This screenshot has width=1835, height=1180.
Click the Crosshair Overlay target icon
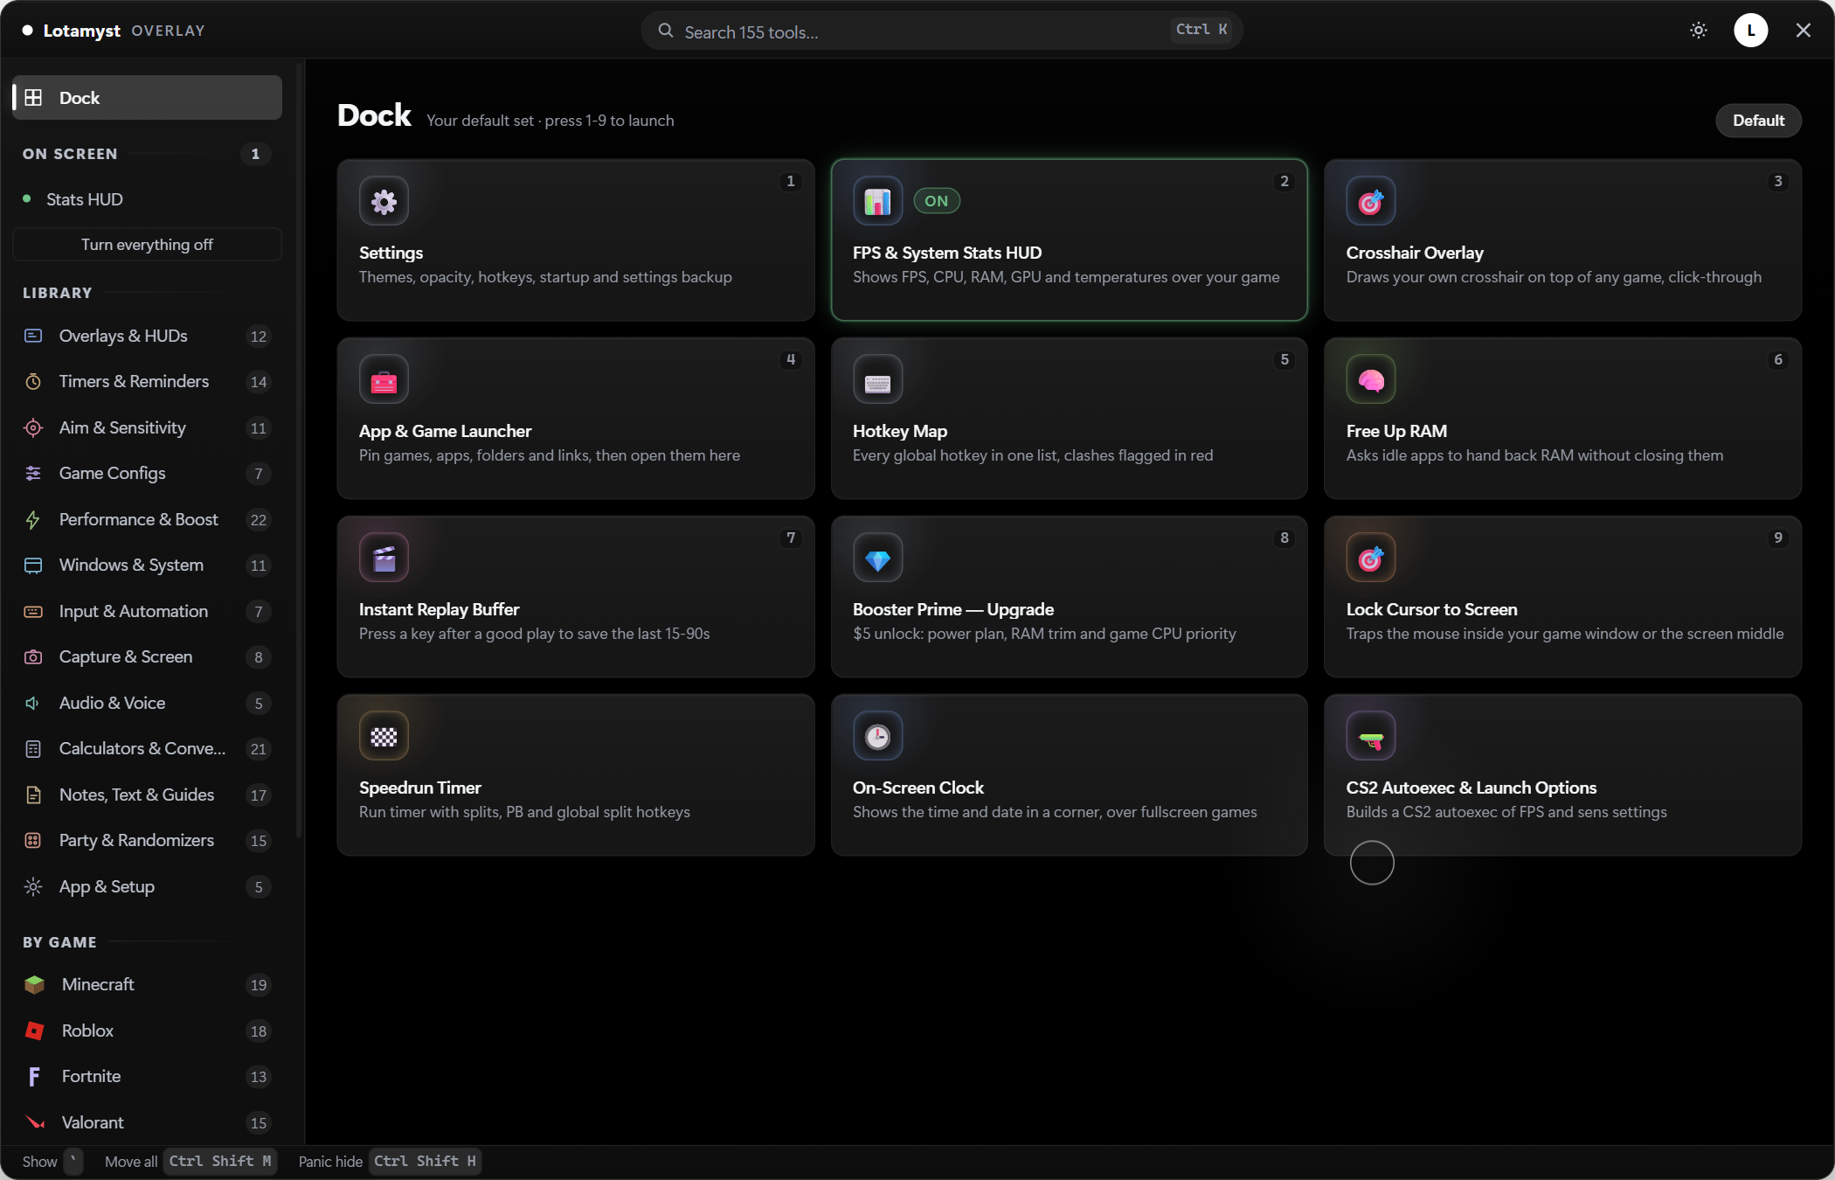coord(1370,202)
